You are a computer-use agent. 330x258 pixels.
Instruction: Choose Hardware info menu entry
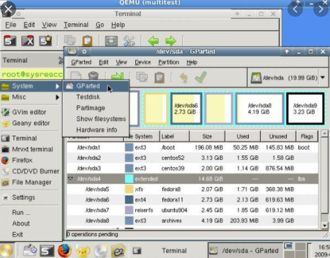(x=96, y=130)
